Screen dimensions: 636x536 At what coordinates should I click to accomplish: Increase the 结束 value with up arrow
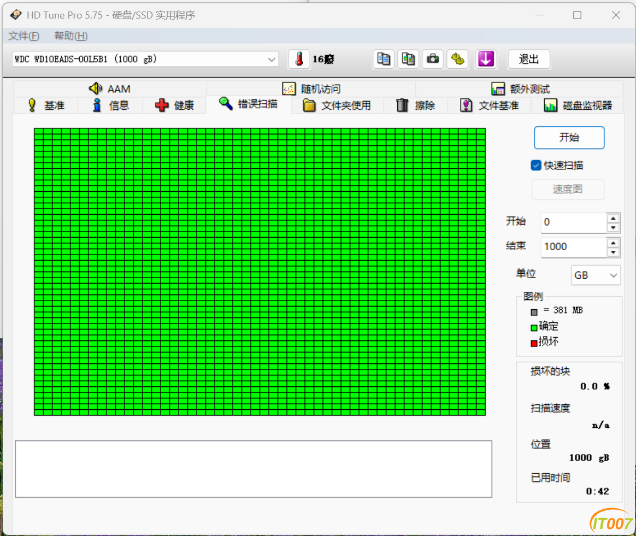point(613,243)
